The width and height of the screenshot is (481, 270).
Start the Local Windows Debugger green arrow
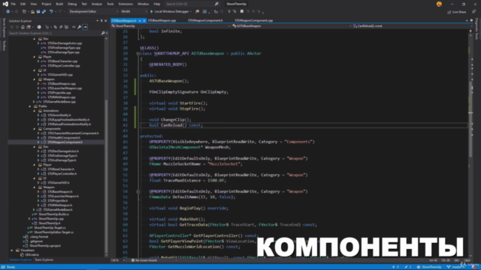point(152,12)
